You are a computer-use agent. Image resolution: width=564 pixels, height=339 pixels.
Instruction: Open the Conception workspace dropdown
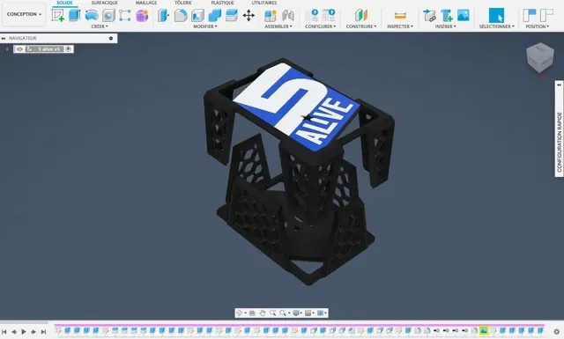[x=24, y=14]
